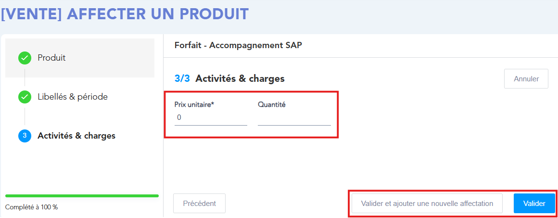Go to the Produit step in sidebar
Screen dimensions: 558x218
point(51,58)
